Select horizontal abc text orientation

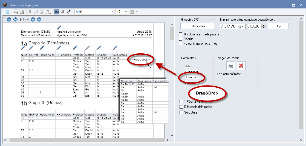[57, 12]
